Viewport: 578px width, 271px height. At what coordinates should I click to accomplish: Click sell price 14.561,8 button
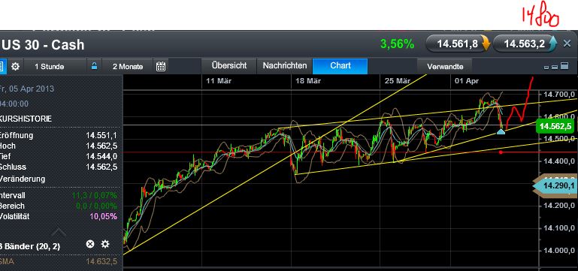tap(458, 44)
